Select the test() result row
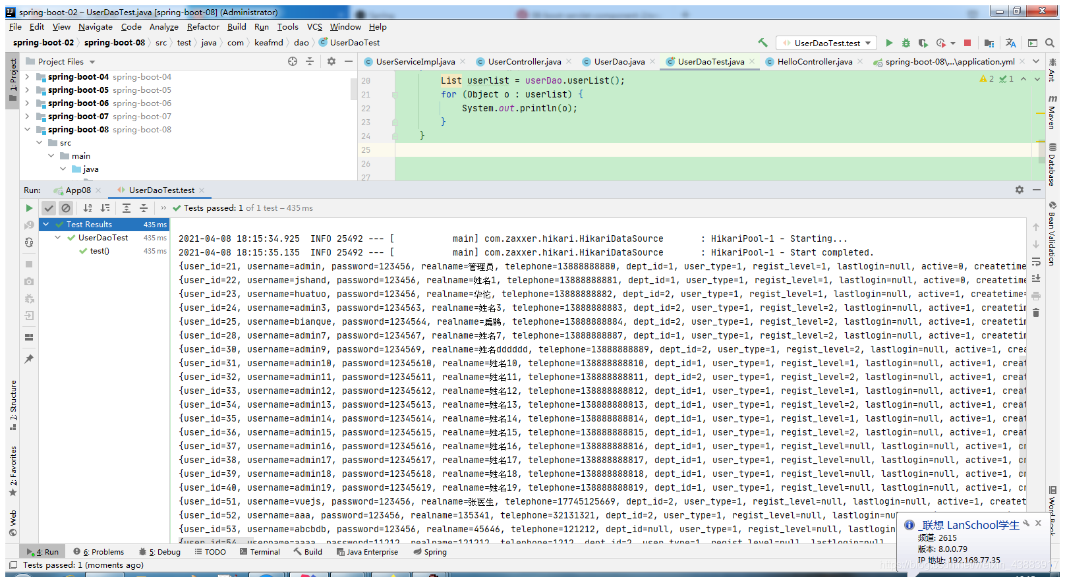1065x577 pixels. coord(104,251)
